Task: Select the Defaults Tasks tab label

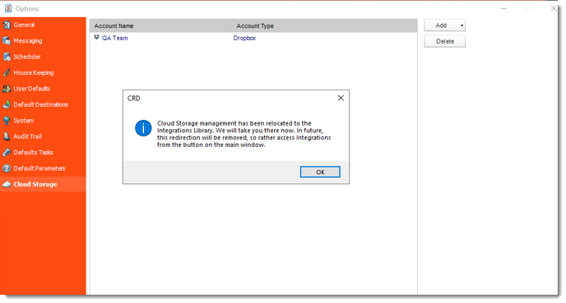Action: click(x=33, y=153)
